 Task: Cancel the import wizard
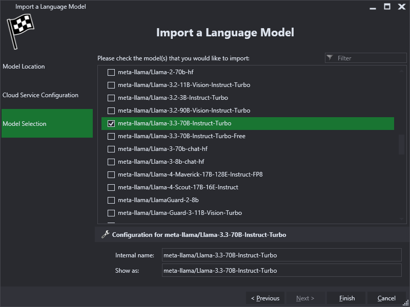click(386, 298)
